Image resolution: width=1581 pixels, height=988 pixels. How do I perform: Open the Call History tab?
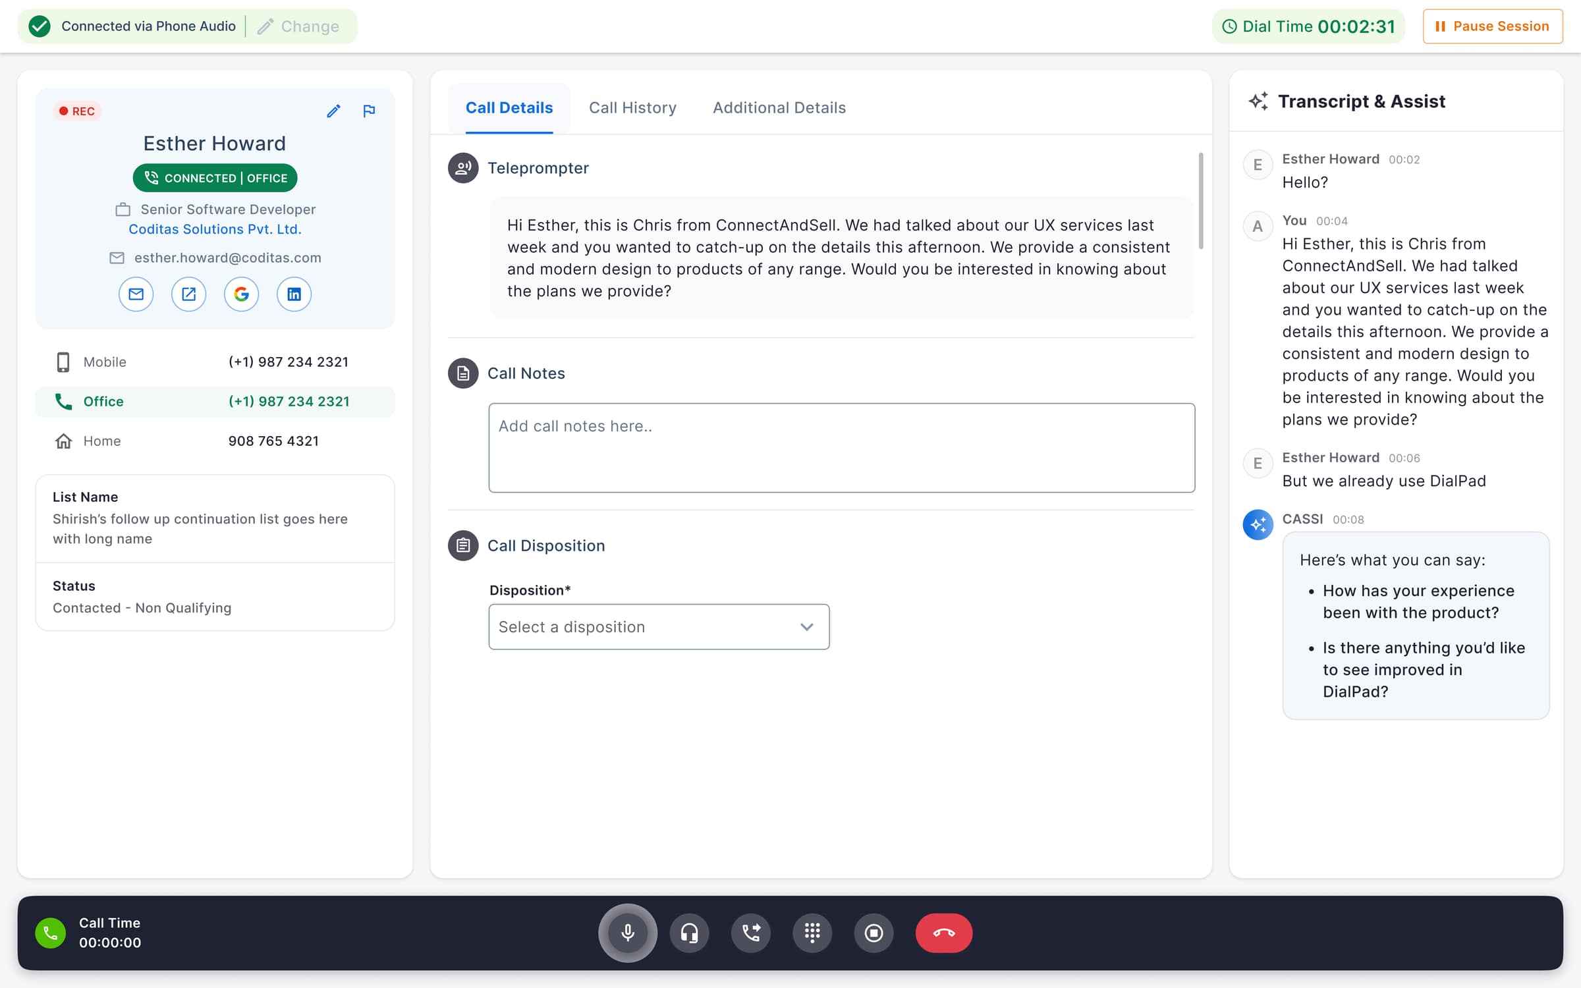(x=632, y=107)
